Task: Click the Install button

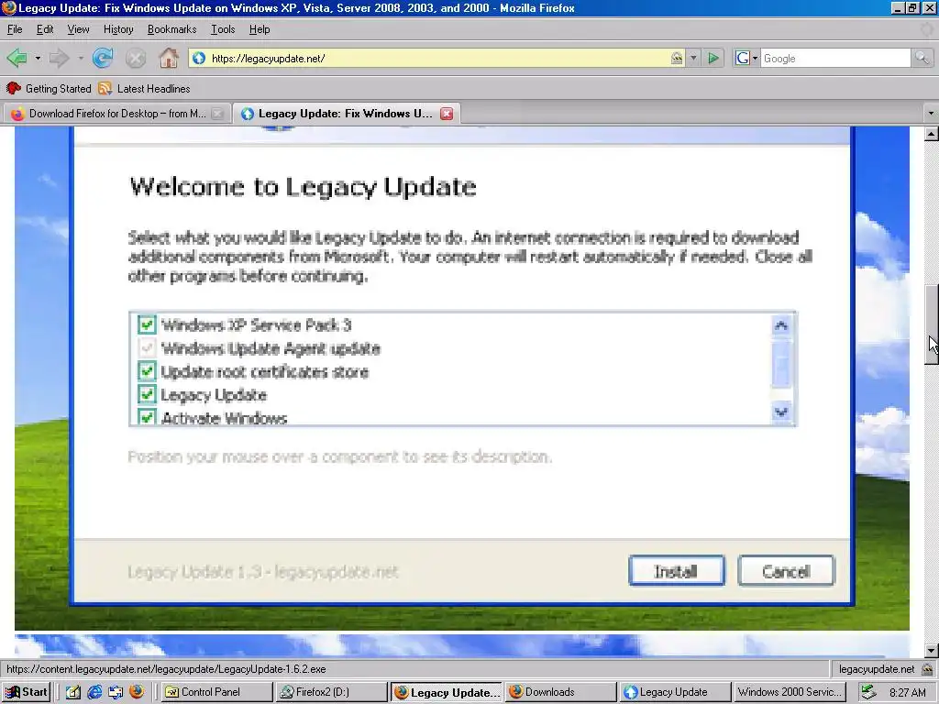Action: pyautogui.click(x=676, y=570)
